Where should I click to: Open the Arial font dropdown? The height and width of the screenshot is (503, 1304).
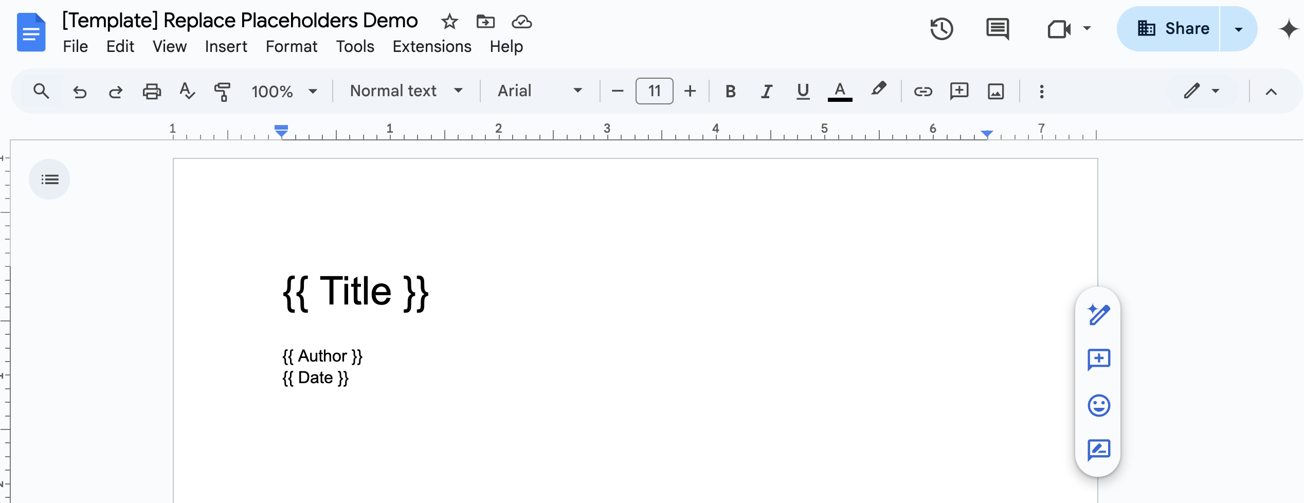pos(539,91)
